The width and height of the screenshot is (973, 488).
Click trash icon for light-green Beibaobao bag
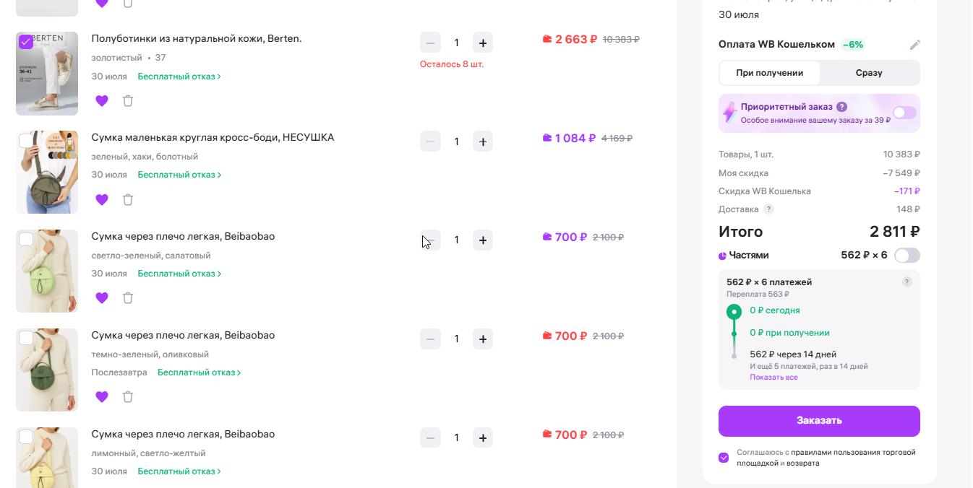coord(128,298)
